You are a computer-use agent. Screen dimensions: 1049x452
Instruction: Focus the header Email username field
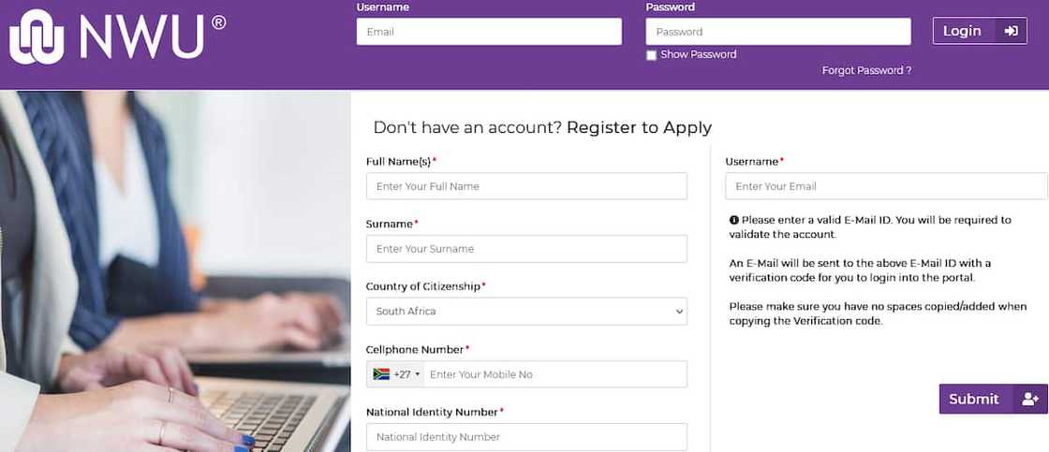[489, 32]
